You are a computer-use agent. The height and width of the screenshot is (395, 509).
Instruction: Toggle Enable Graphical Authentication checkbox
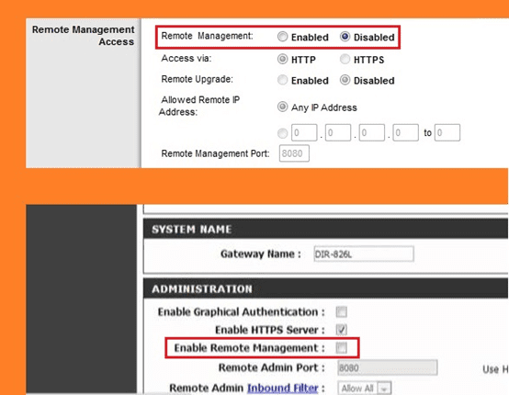341,312
